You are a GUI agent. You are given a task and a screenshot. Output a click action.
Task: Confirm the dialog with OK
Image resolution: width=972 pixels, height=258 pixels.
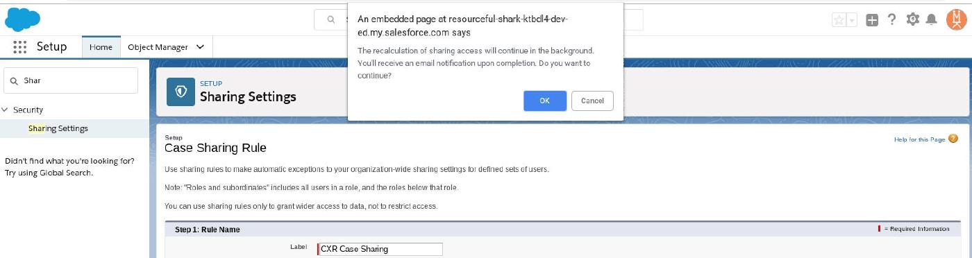pos(545,101)
